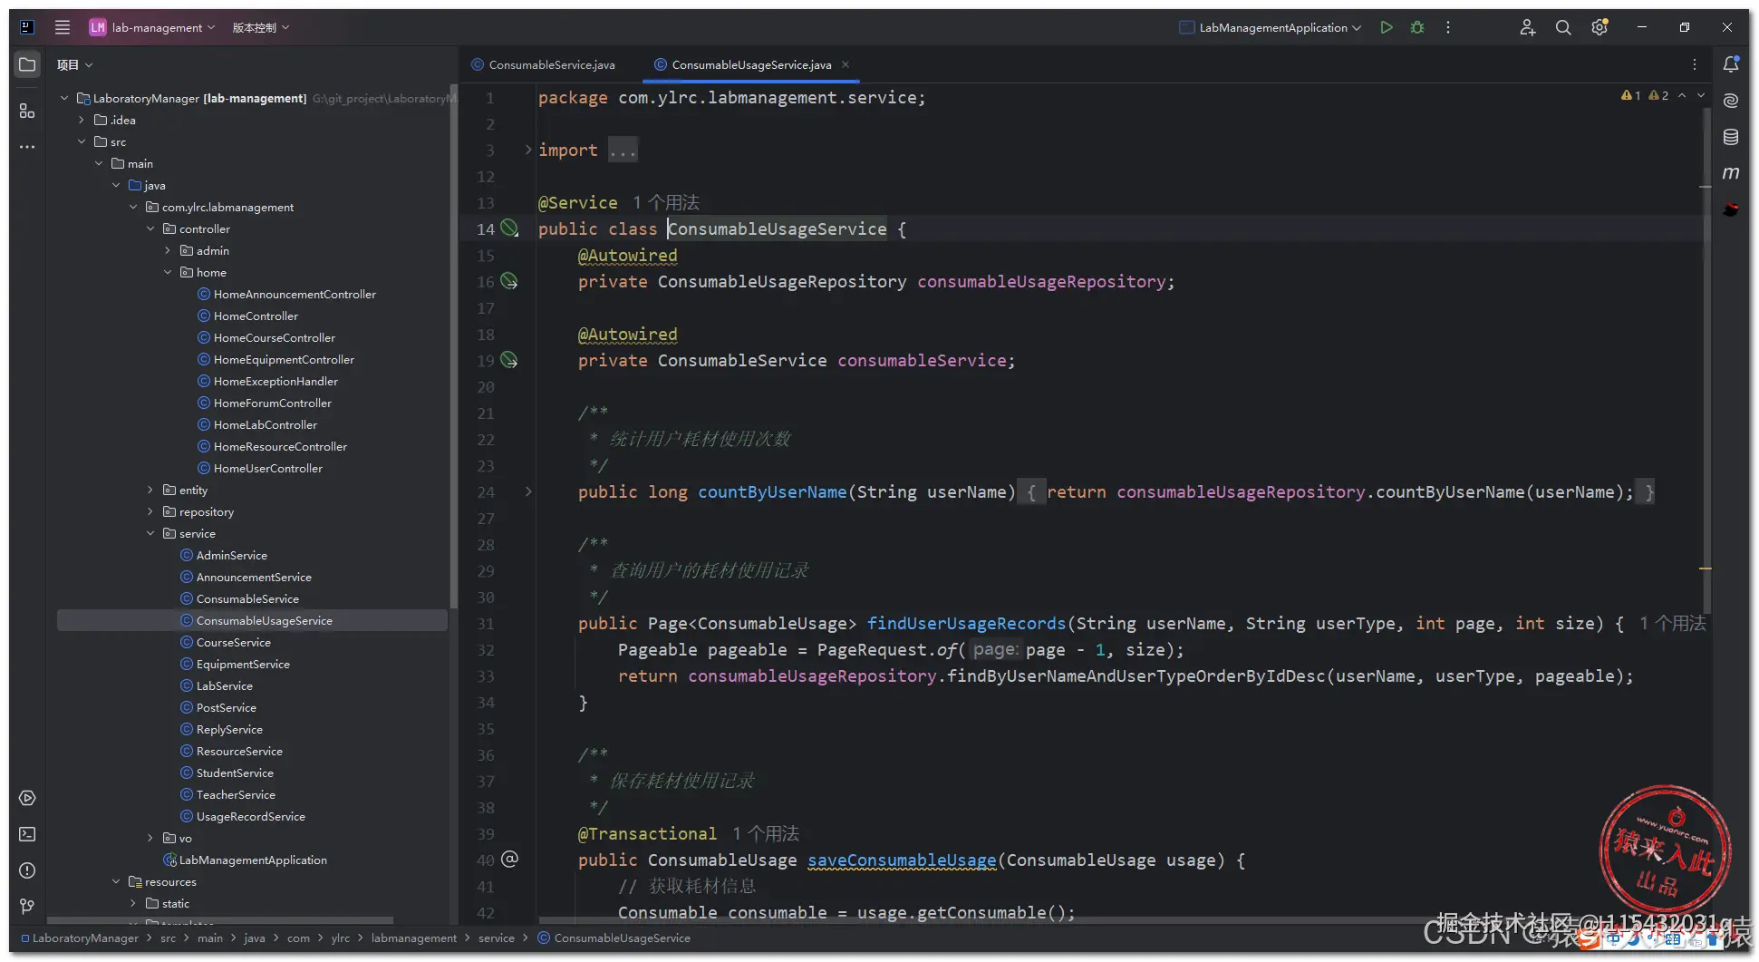
Task: Open the Maven tool window
Action: (x=1731, y=173)
